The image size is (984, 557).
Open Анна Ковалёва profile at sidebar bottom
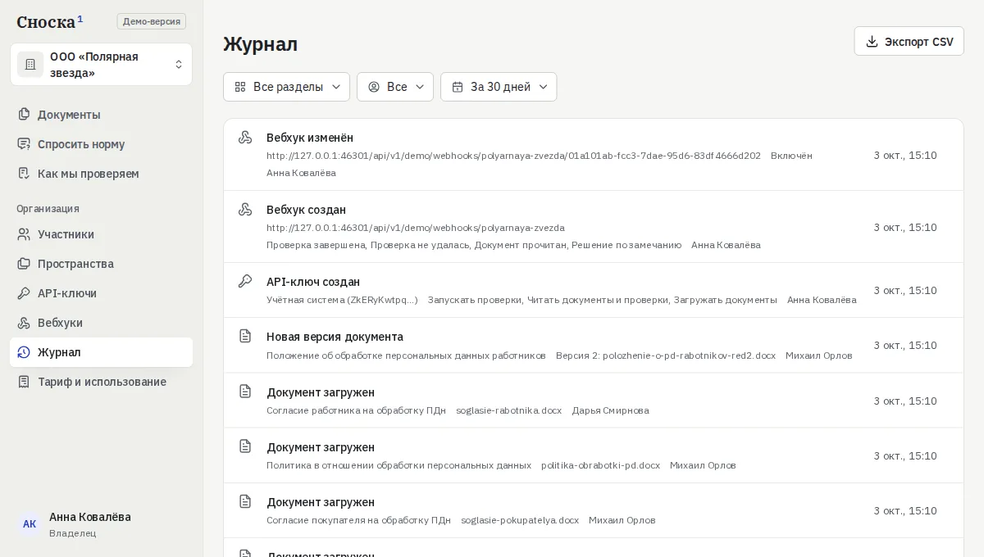point(102,524)
